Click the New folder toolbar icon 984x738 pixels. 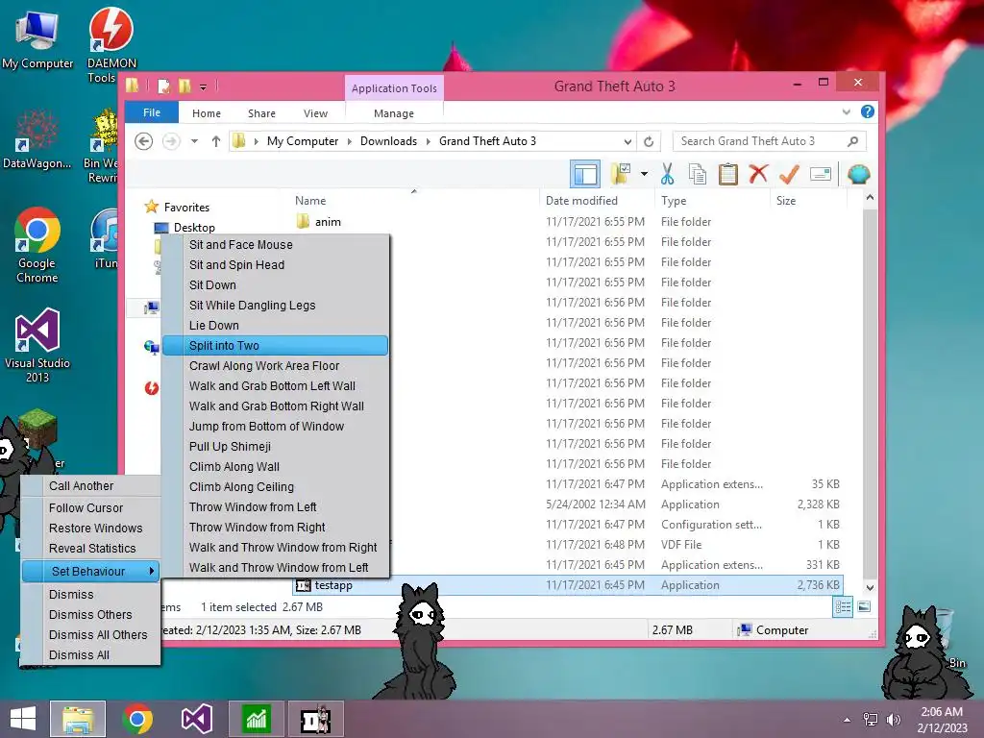[x=621, y=174]
